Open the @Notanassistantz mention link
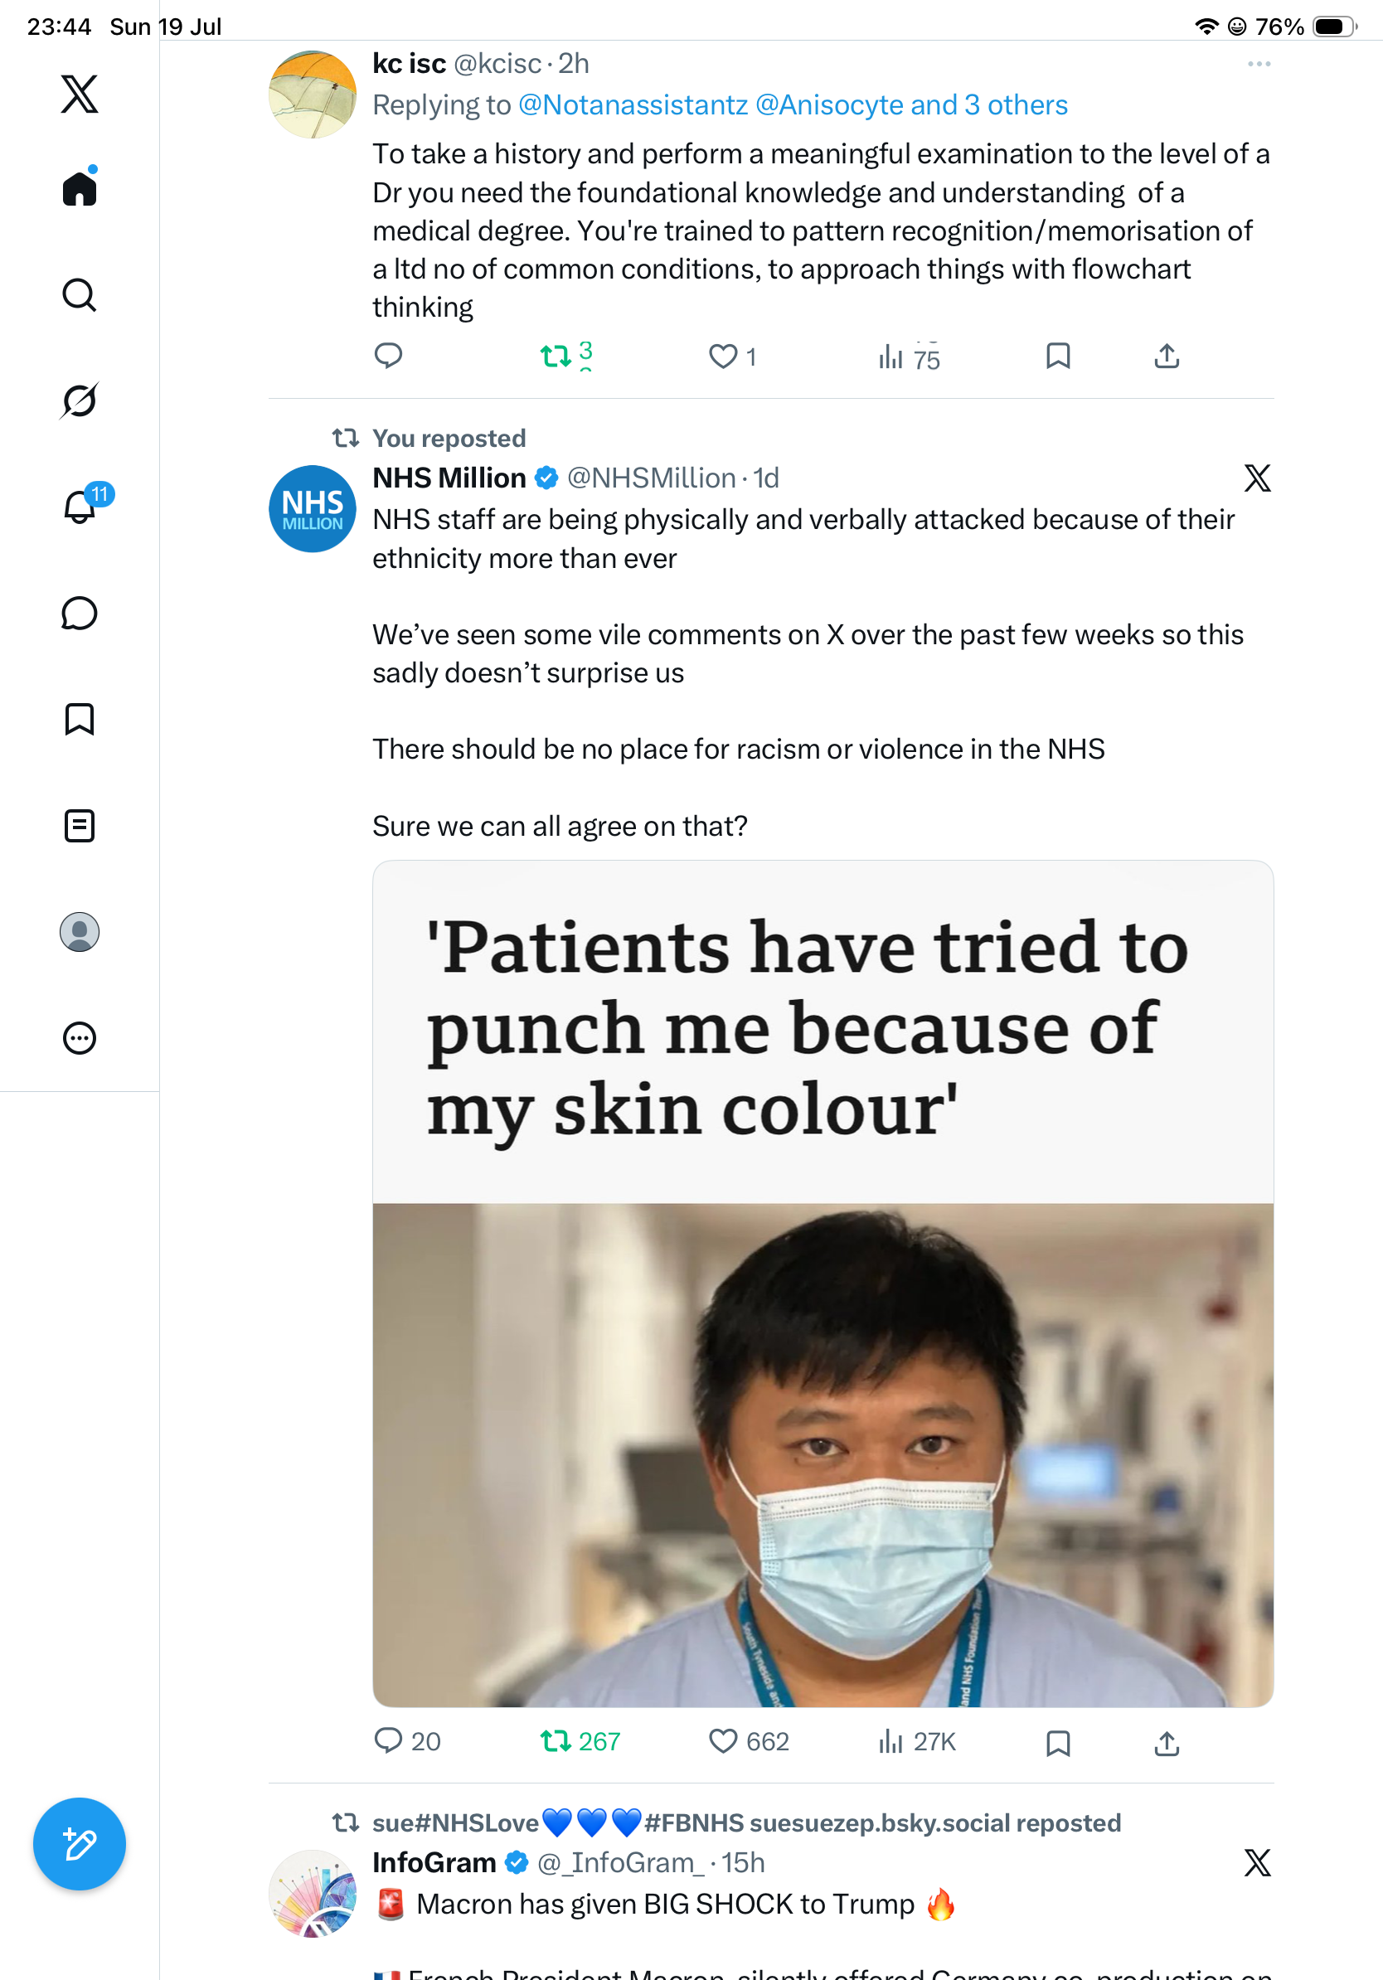 click(633, 104)
